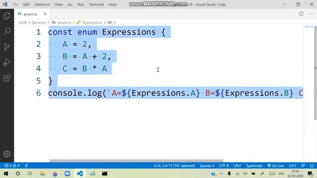Change end of line sequence CRLF
Image resolution: width=317 pixels, height=178 pixels.
[237, 166]
